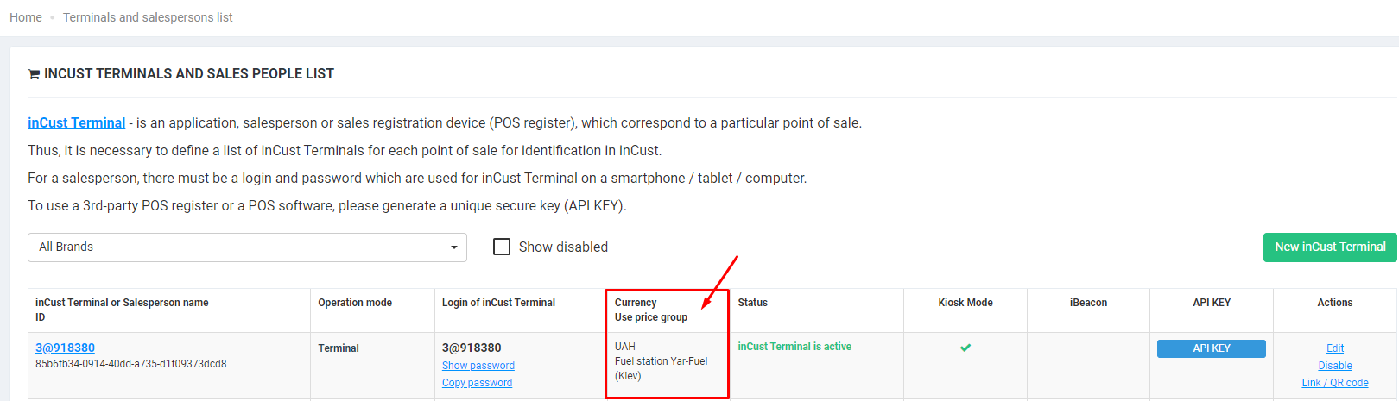The height and width of the screenshot is (401, 1399).
Task: Open terminal 3@918380 link
Action: [65, 348]
